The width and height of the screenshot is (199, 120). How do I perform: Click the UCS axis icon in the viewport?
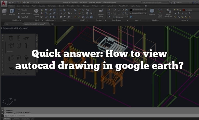pyautogui.click(x=9, y=102)
